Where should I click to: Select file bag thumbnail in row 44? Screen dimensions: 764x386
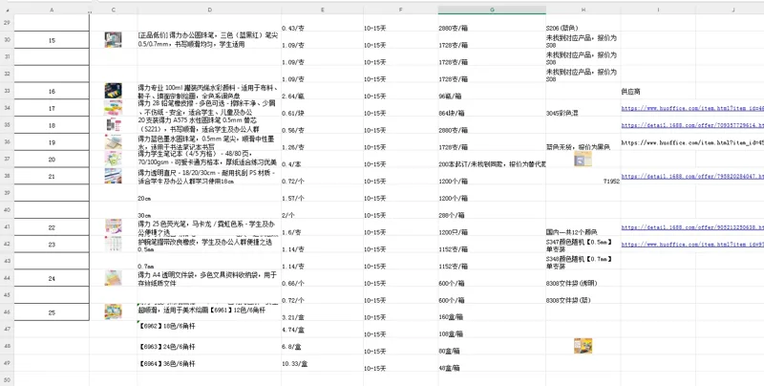click(x=113, y=278)
